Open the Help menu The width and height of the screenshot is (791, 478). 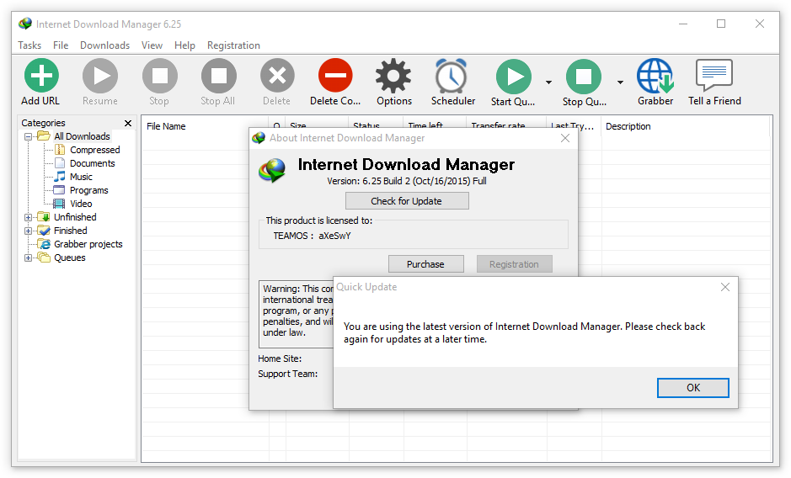[184, 45]
